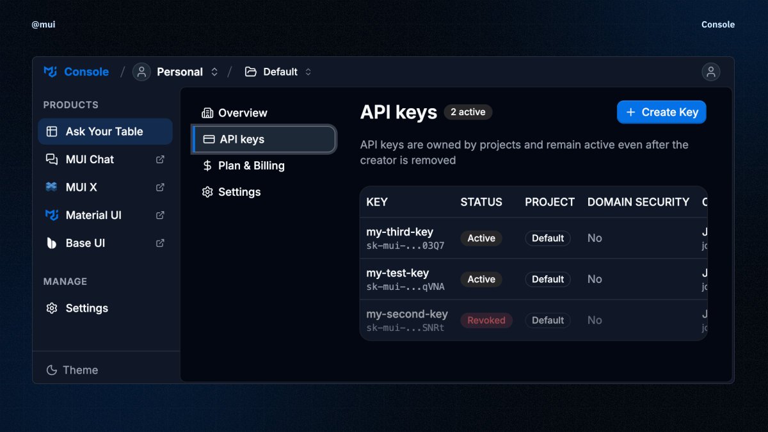The image size is (768, 432).
Task: Click the my-third-key name
Action: point(399,232)
